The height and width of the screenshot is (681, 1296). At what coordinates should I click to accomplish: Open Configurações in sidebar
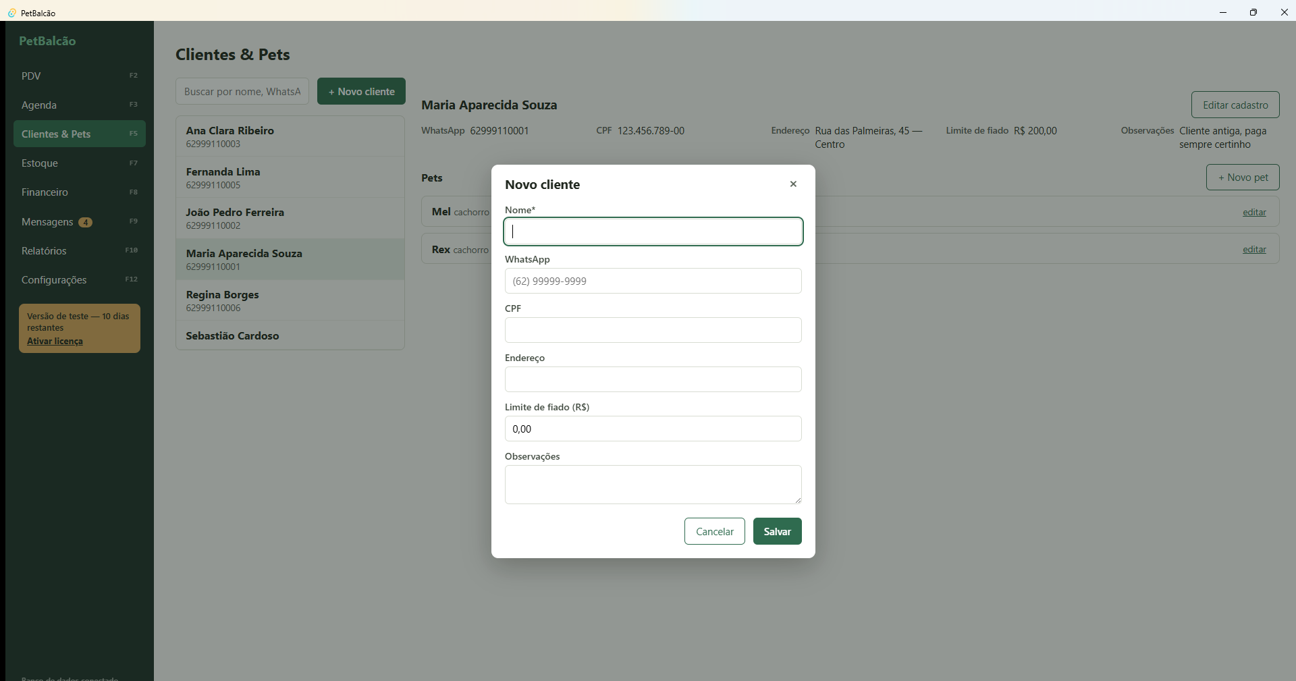(80, 279)
